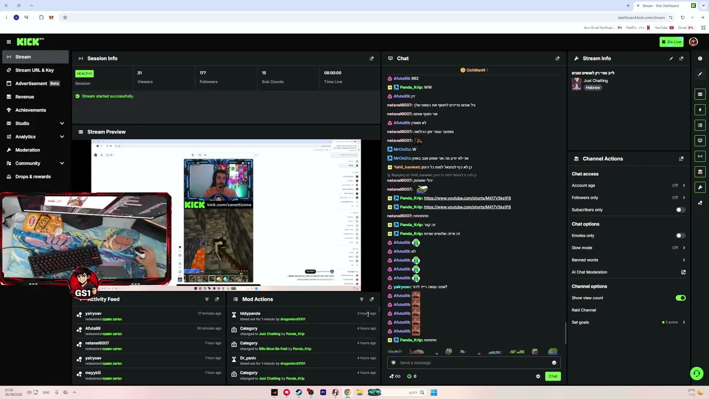The height and width of the screenshot is (399, 709).
Task: Open the green support headset bubble
Action: click(x=697, y=374)
